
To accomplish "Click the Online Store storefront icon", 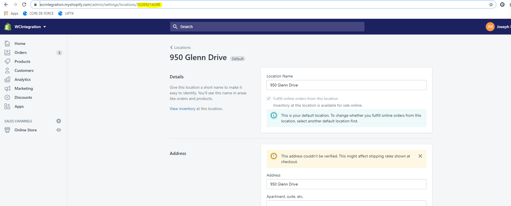I will point(7,130).
